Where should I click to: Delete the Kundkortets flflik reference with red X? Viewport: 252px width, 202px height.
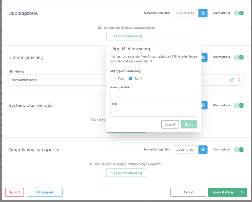(x=238, y=80)
